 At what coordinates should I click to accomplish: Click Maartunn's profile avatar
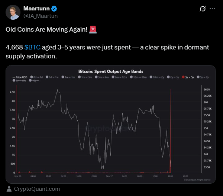click(13, 12)
